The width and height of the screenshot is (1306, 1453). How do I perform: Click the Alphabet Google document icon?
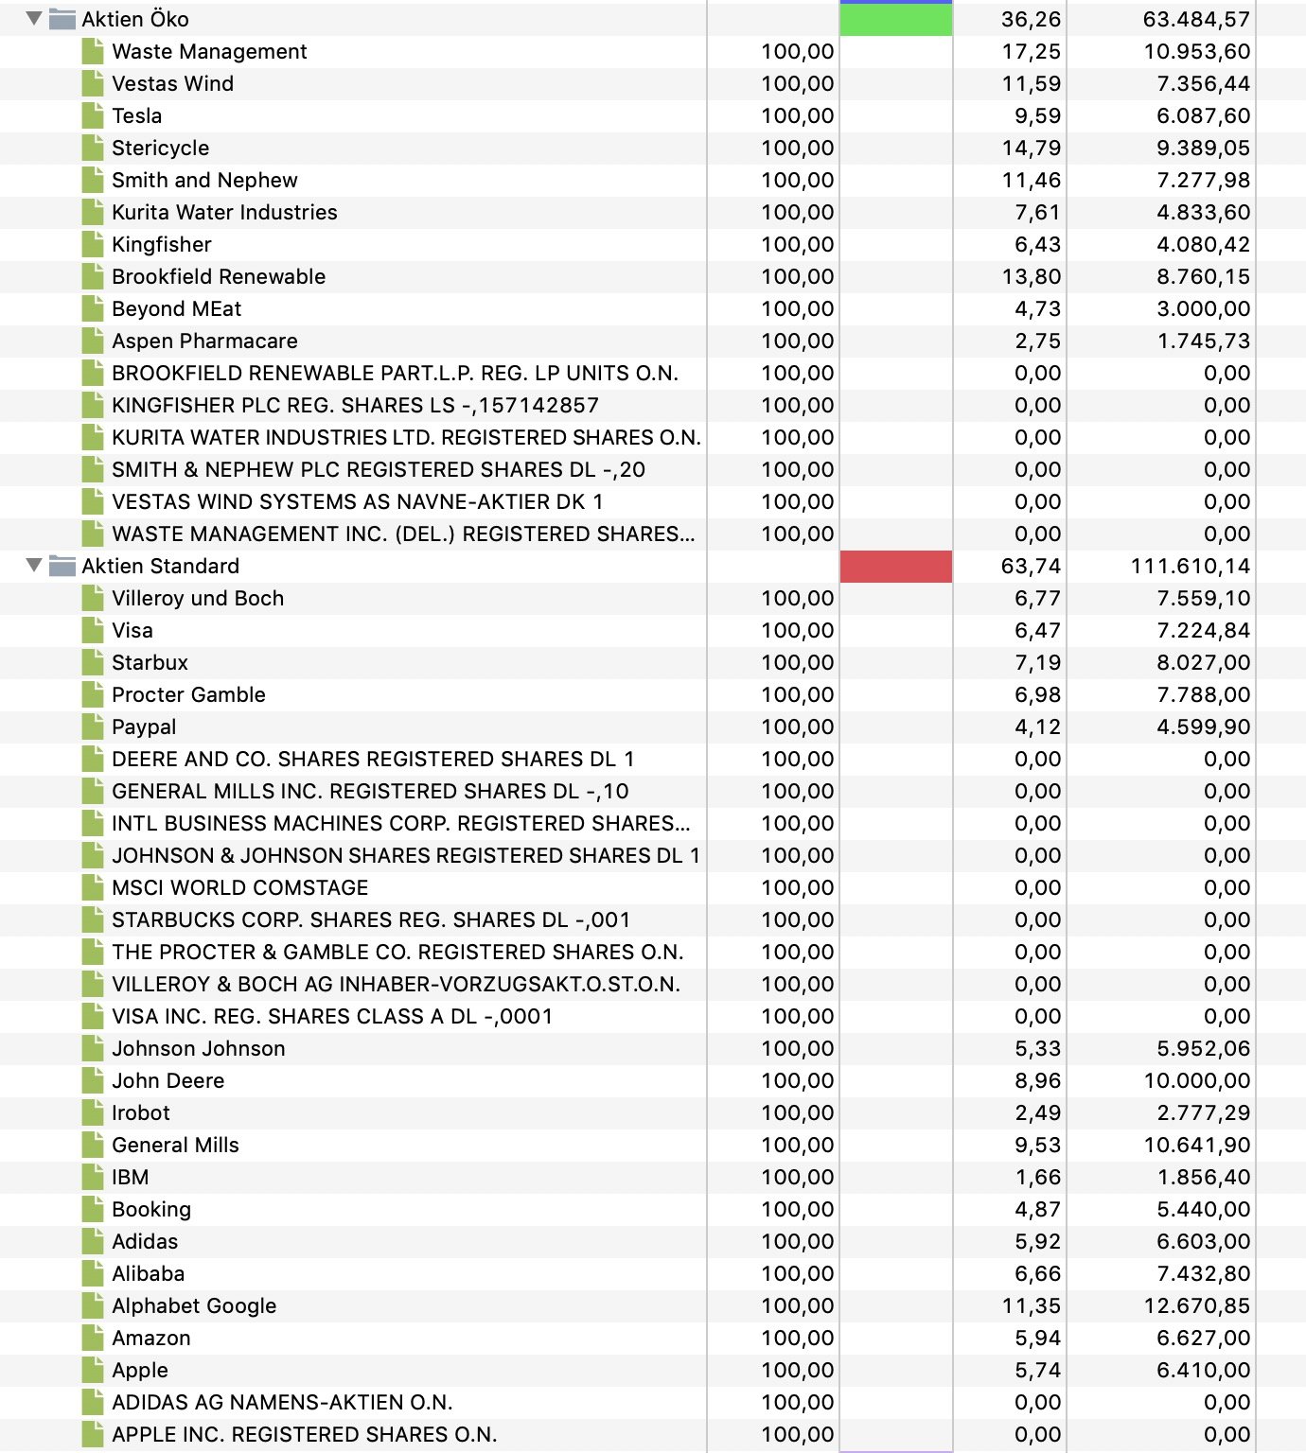point(93,1305)
